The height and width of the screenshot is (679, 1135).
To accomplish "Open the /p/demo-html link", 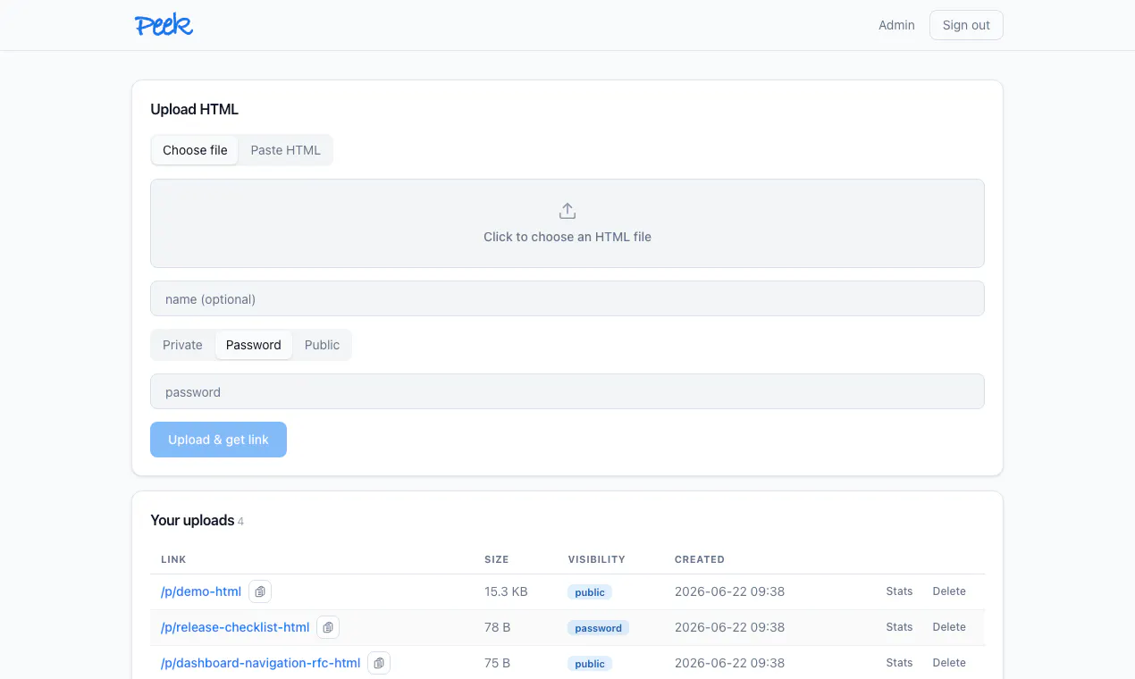I will 201,591.
